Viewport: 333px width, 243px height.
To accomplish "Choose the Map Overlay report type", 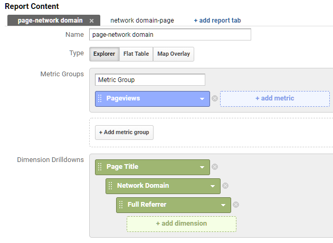I will click(174, 54).
